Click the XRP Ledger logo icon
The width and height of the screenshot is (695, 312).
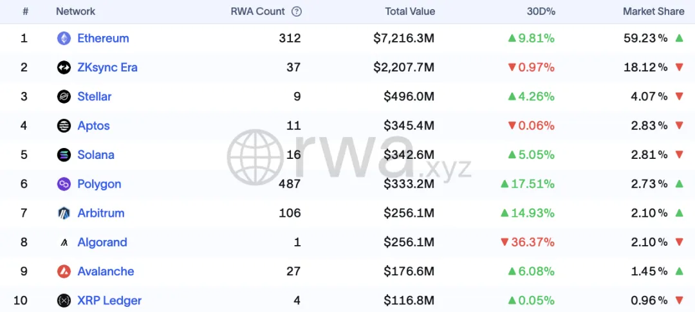point(64,300)
